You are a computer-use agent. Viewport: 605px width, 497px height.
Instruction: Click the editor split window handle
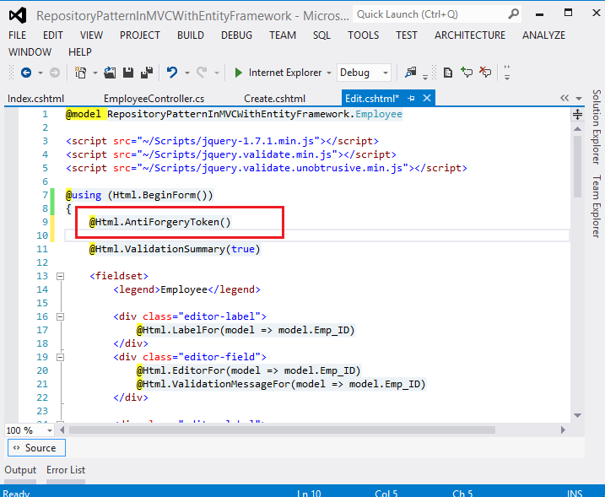click(578, 115)
